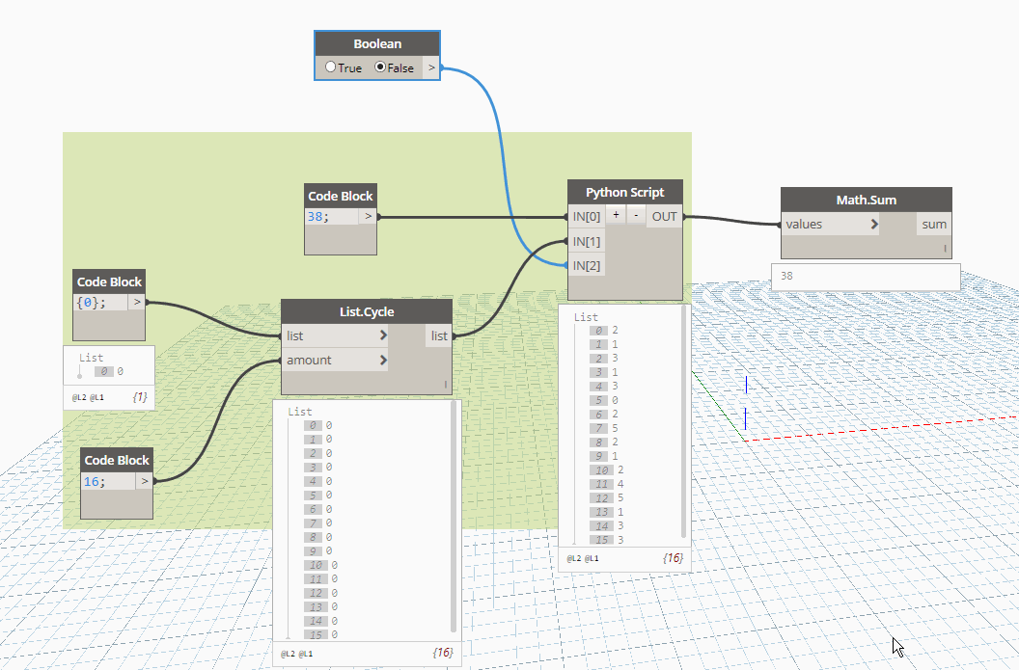Click the OUT port on Python Script
1019x670 pixels.
[664, 217]
